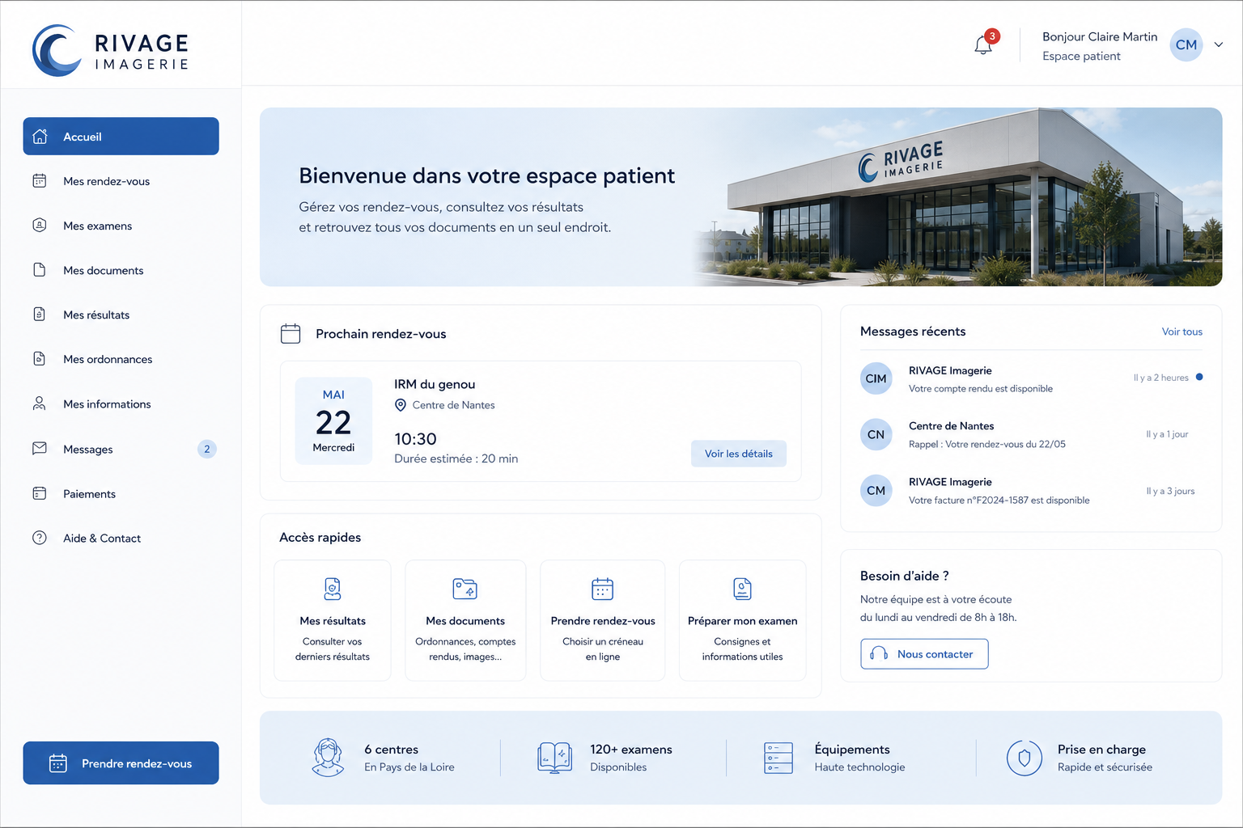The image size is (1243, 828).
Task: Click the Paiements sidebar icon
Action: tap(39, 493)
